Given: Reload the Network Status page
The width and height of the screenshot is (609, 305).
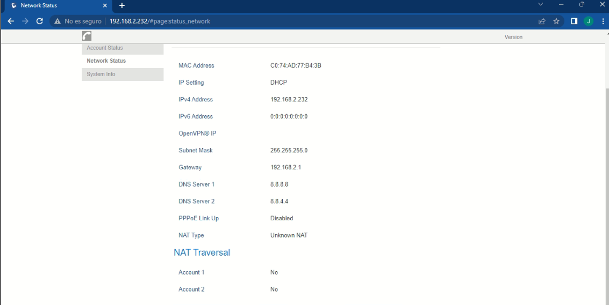Looking at the screenshot, I should tap(39, 21).
